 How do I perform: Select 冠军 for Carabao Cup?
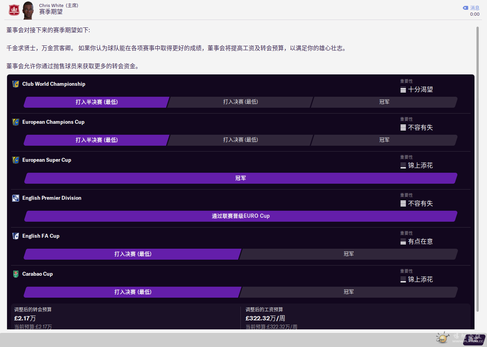pos(348,292)
